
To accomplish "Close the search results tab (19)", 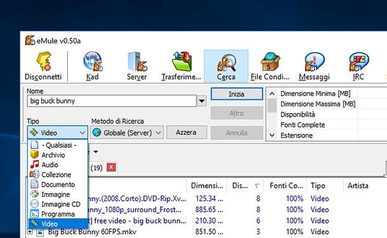I will pos(111,167).
